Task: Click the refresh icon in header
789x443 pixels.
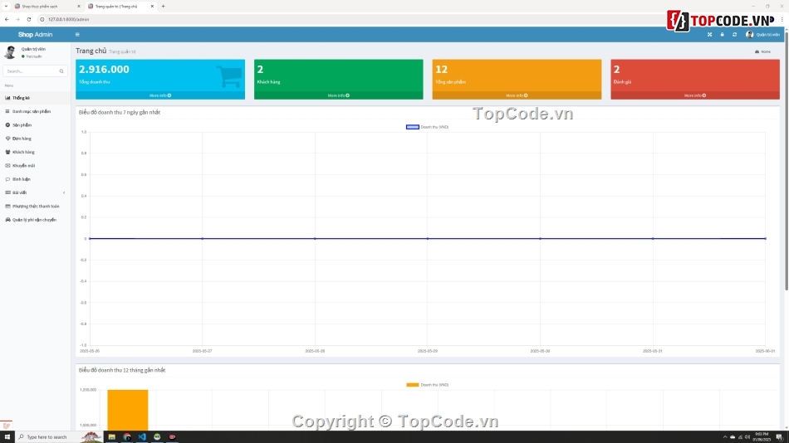Action: pos(735,35)
